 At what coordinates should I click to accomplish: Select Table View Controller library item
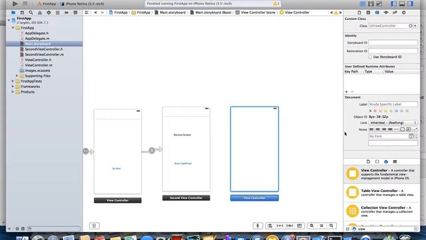click(381, 193)
